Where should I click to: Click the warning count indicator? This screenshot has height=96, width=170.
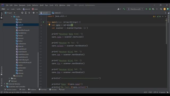point(154,17)
